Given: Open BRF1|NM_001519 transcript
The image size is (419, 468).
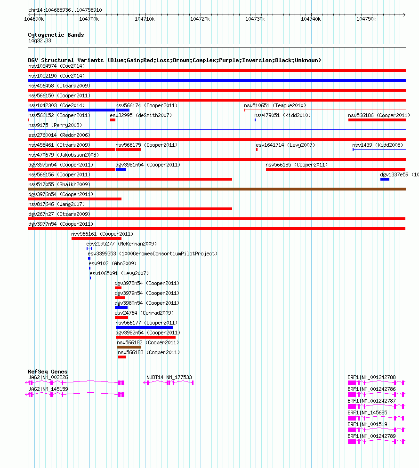Looking at the screenshot, I should 367,424.
